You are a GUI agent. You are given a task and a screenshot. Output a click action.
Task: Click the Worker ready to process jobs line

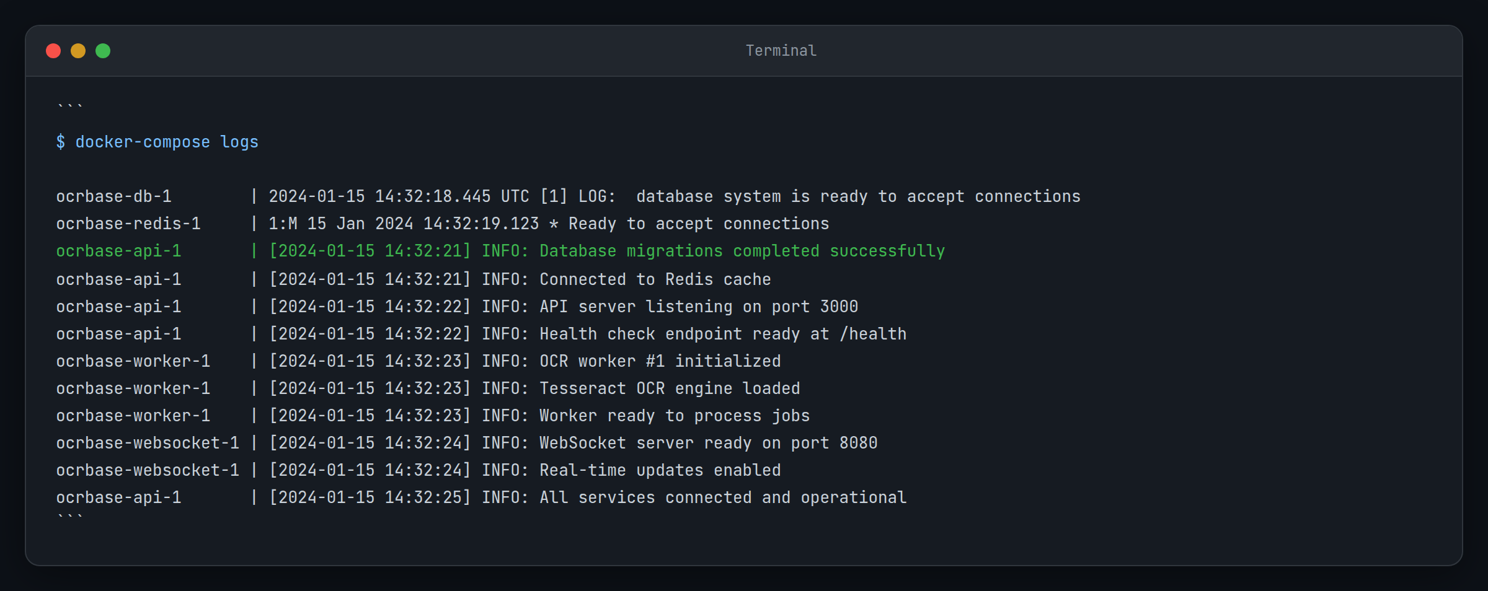coord(675,416)
